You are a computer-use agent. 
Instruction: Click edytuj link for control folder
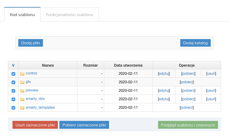tap(164, 74)
